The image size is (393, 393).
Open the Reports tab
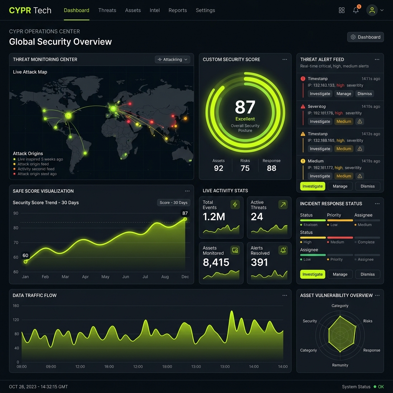click(x=177, y=10)
